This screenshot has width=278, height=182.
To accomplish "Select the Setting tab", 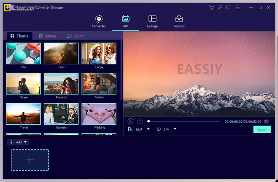I will click(47, 36).
